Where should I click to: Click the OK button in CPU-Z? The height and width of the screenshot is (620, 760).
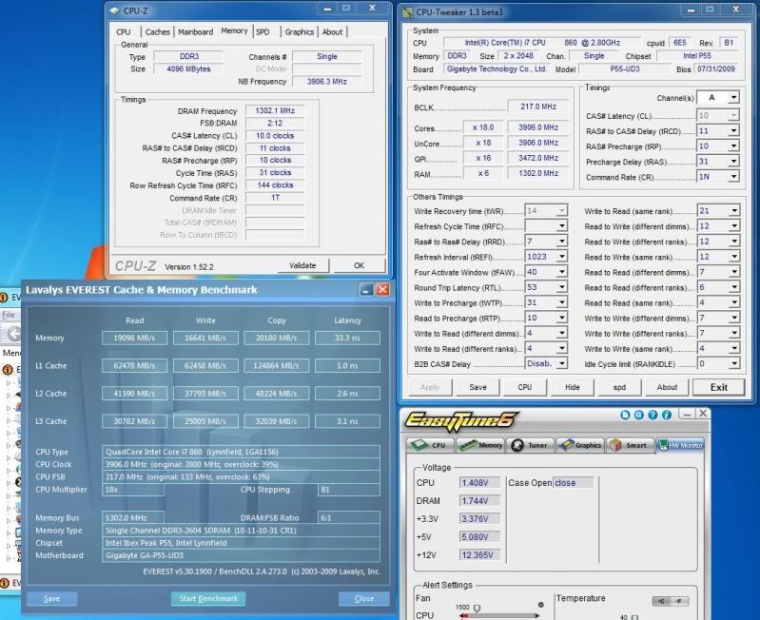(x=359, y=265)
